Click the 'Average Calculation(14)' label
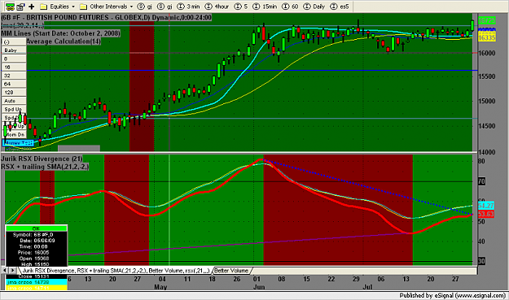Screen dimensions: 509x300 (x=64, y=41)
